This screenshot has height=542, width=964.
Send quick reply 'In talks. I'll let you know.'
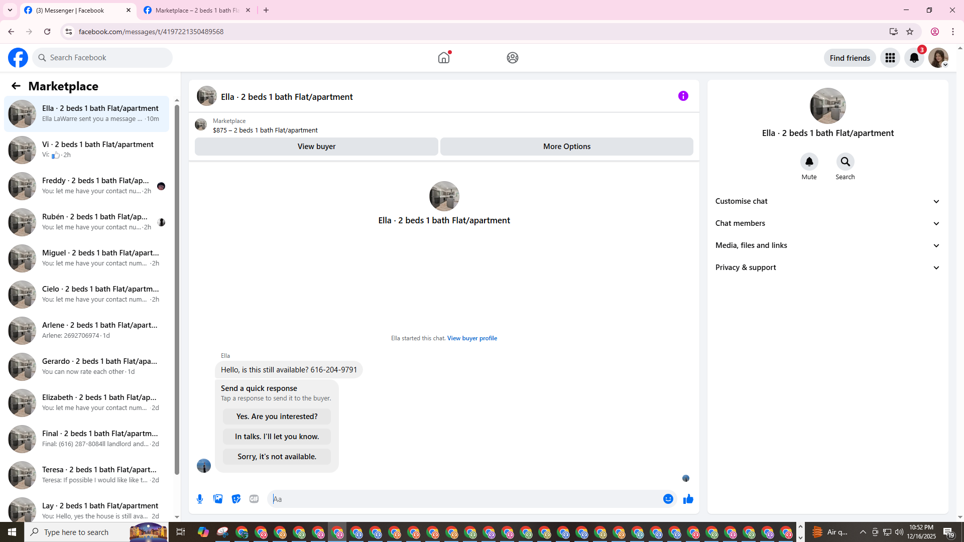pyautogui.click(x=277, y=437)
